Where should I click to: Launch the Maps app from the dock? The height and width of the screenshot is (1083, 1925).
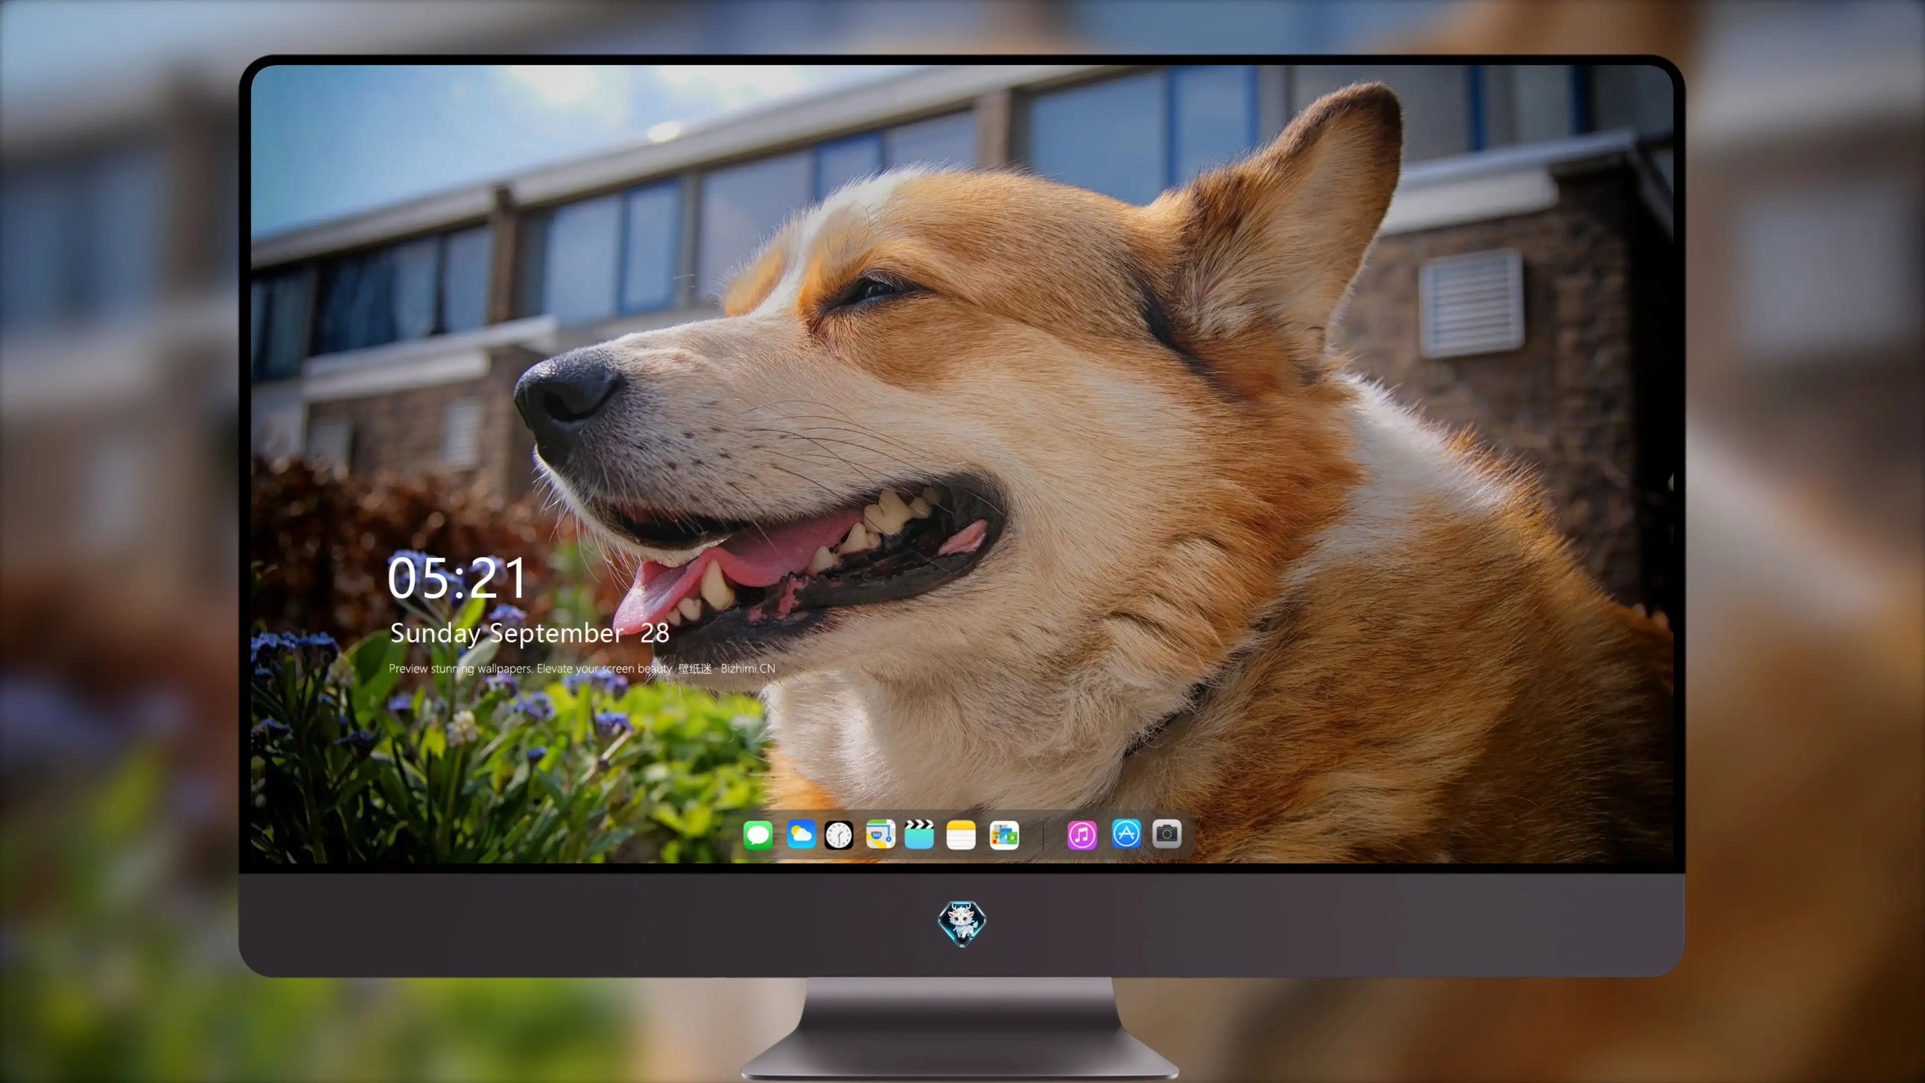[x=880, y=834]
